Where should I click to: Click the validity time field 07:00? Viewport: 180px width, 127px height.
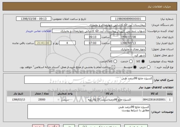92,43
